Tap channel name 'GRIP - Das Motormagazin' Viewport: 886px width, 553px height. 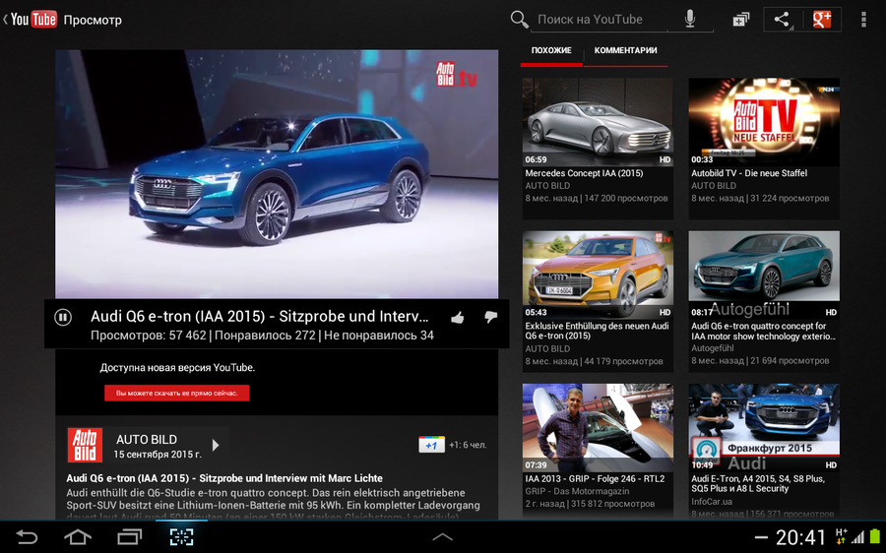tap(577, 491)
